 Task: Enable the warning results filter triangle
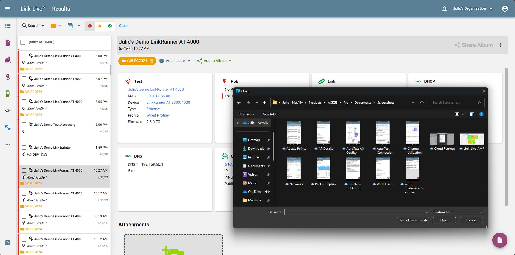click(100, 26)
